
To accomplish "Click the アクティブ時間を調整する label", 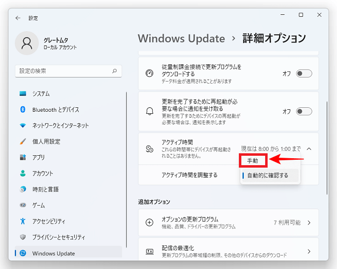I will [x=189, y=175].
